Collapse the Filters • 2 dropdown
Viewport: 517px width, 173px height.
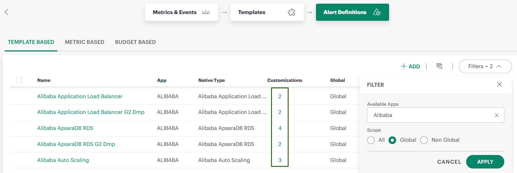pos(485,66)
